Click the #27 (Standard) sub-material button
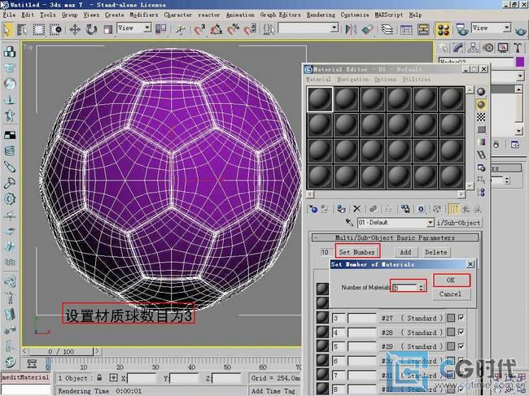The width and height of the screenshot is (529, 396). tap(411, 318)
